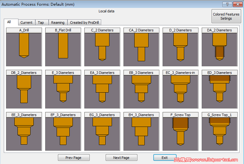Go to the Prev Page
Screen dimensions: 244x164
73,158
